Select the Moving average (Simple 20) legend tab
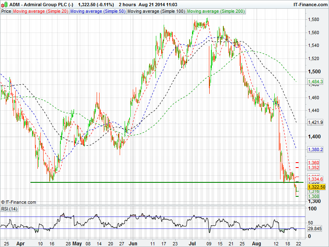The image size is (329, 247). pyautogui.click(x=40, y=12)
